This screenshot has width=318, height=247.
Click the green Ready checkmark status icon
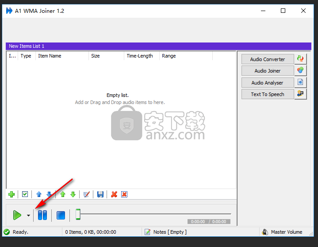[x=7, y=232]
